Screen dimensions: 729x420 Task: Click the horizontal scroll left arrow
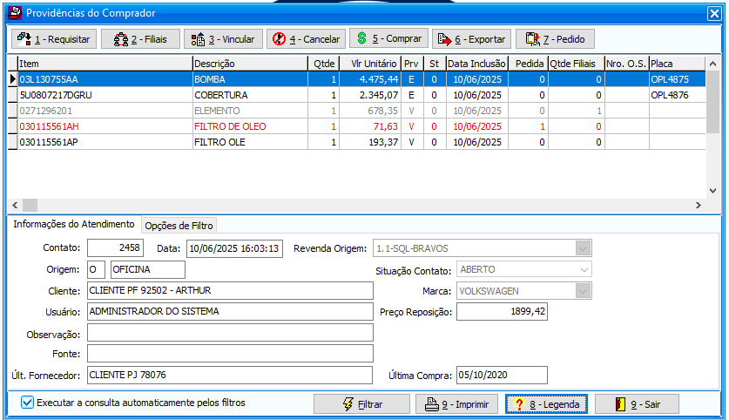(15, 205)
